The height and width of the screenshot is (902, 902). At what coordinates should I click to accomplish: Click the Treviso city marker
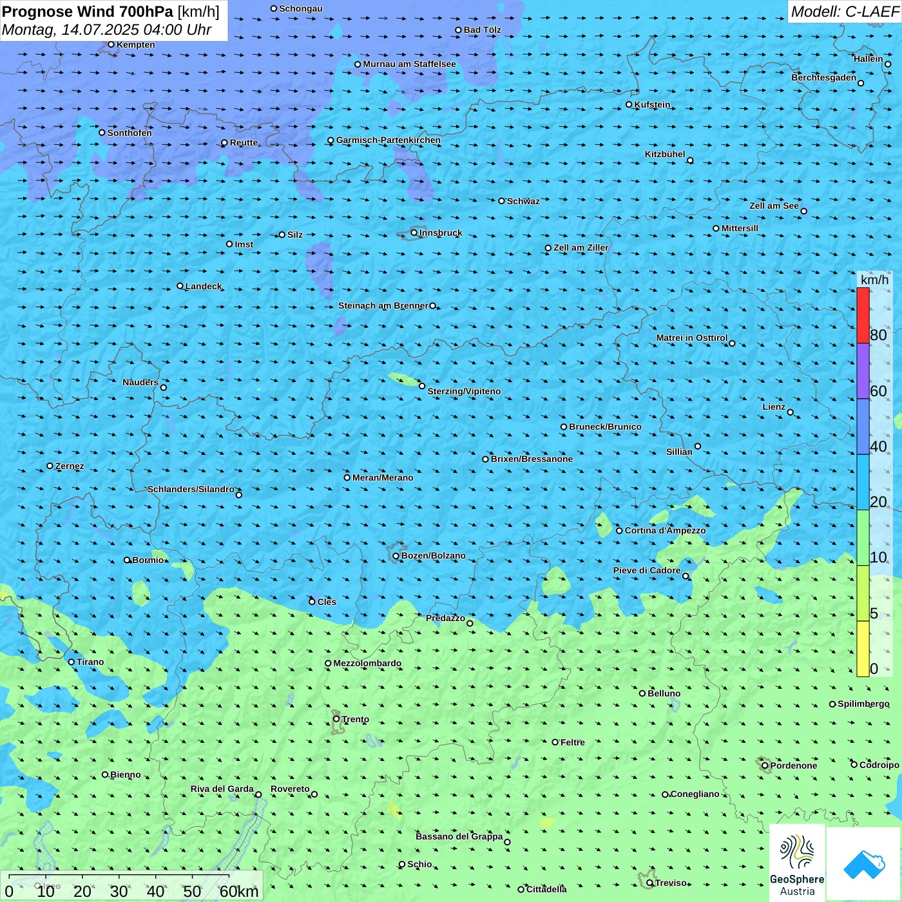649,883
